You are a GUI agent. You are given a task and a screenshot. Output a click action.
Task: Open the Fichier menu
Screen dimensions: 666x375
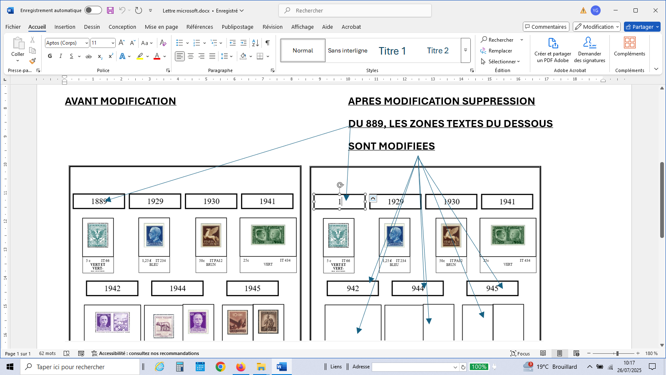tap(13, 27)
